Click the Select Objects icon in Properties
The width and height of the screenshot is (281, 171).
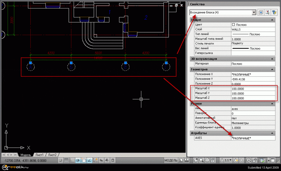[267, 12]
